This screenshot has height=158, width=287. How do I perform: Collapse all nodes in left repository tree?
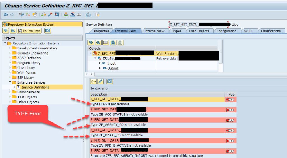pos(13,31)
